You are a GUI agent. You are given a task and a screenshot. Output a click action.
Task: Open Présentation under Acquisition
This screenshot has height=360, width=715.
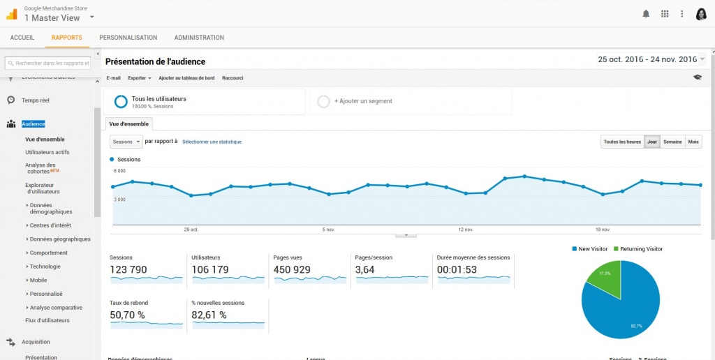[41, 358]
